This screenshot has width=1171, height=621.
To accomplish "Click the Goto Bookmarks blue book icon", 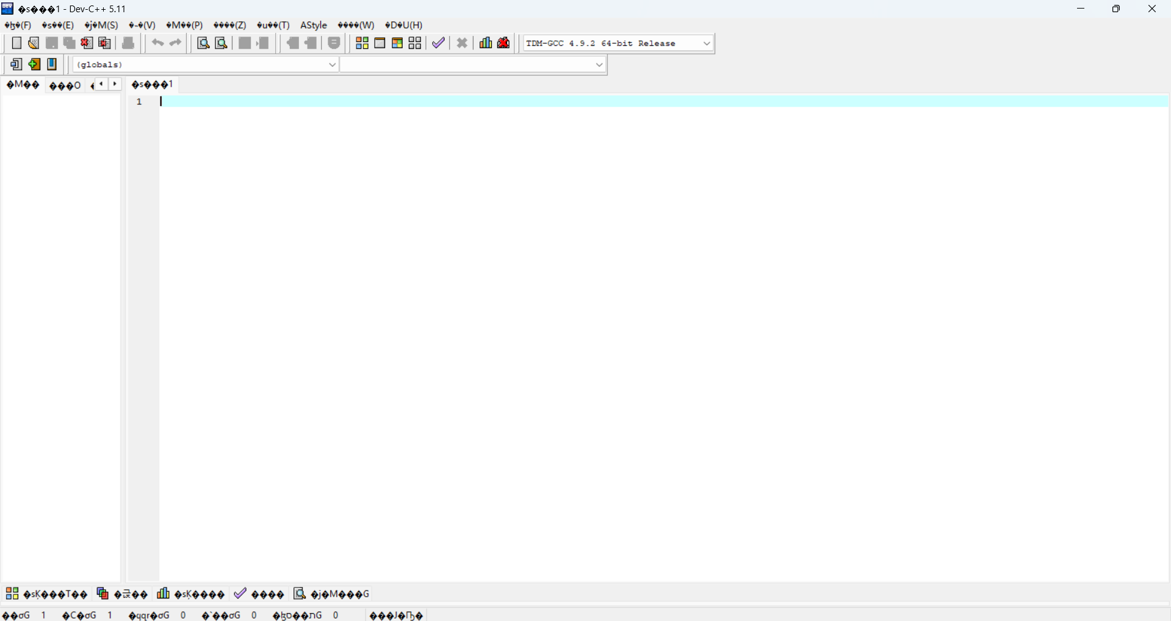I will click(x=52, y=64).
